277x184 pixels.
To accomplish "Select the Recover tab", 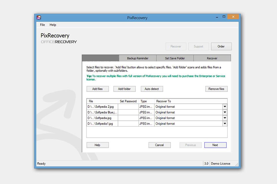I will pos(212,58).
